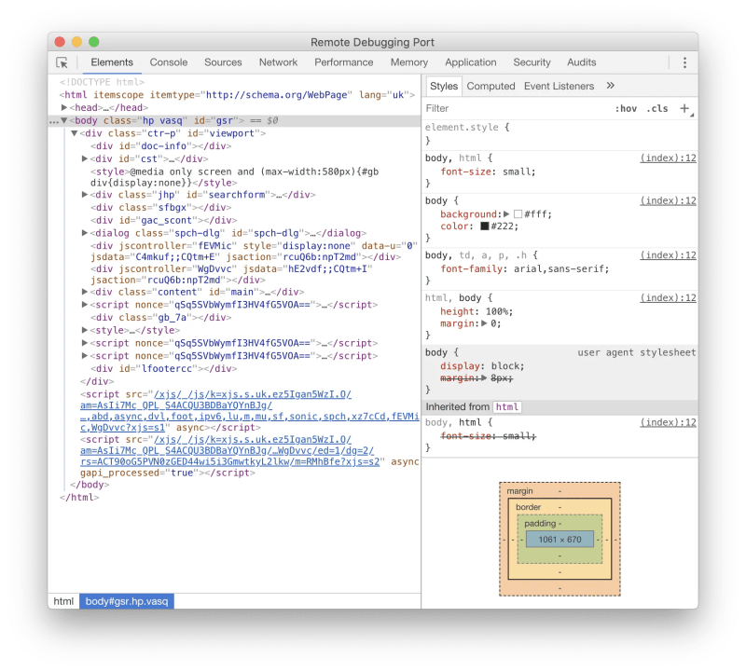The width and height of the screenshot is (746, 672).
Task: Open (index):12 link for html, body height rule
Action: click(x=668, y=297)
